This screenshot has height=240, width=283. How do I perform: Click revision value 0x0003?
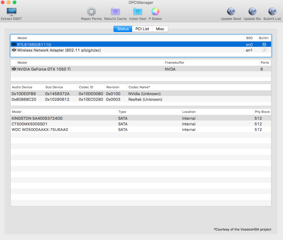[113, 100]
